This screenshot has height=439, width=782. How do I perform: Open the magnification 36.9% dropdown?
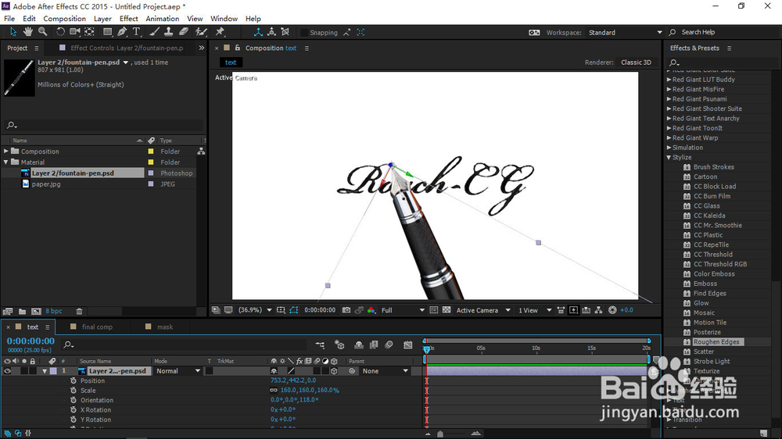pos(255,310)
